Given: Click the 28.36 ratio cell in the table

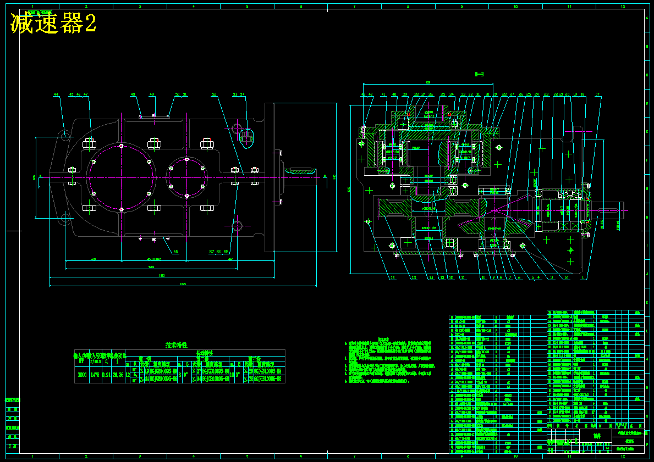Looking at the screenshot, I should pos(118,375).
